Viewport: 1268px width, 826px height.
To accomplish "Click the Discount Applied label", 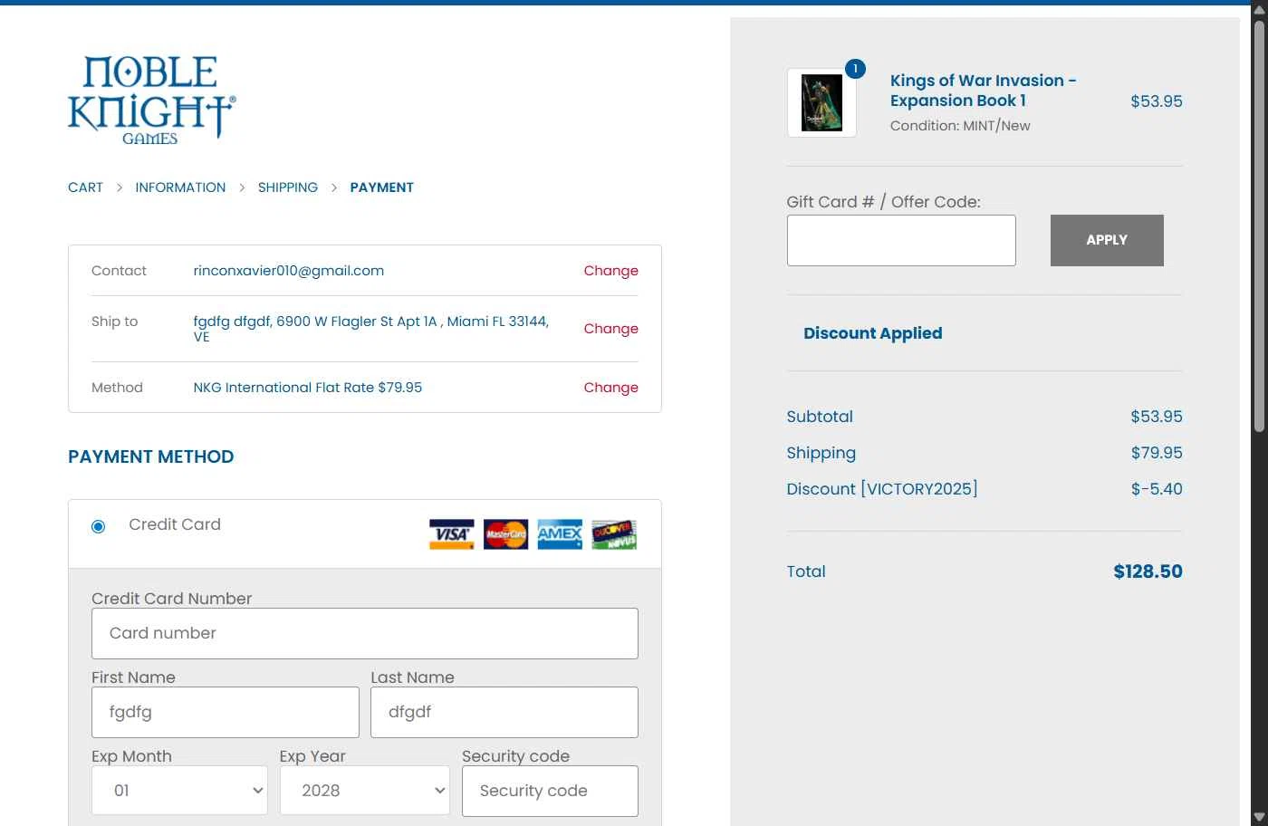I will tap(873, 333).
